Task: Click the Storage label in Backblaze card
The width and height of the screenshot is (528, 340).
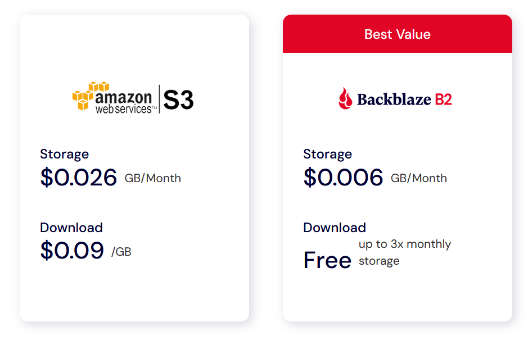Action: point(327,154)
